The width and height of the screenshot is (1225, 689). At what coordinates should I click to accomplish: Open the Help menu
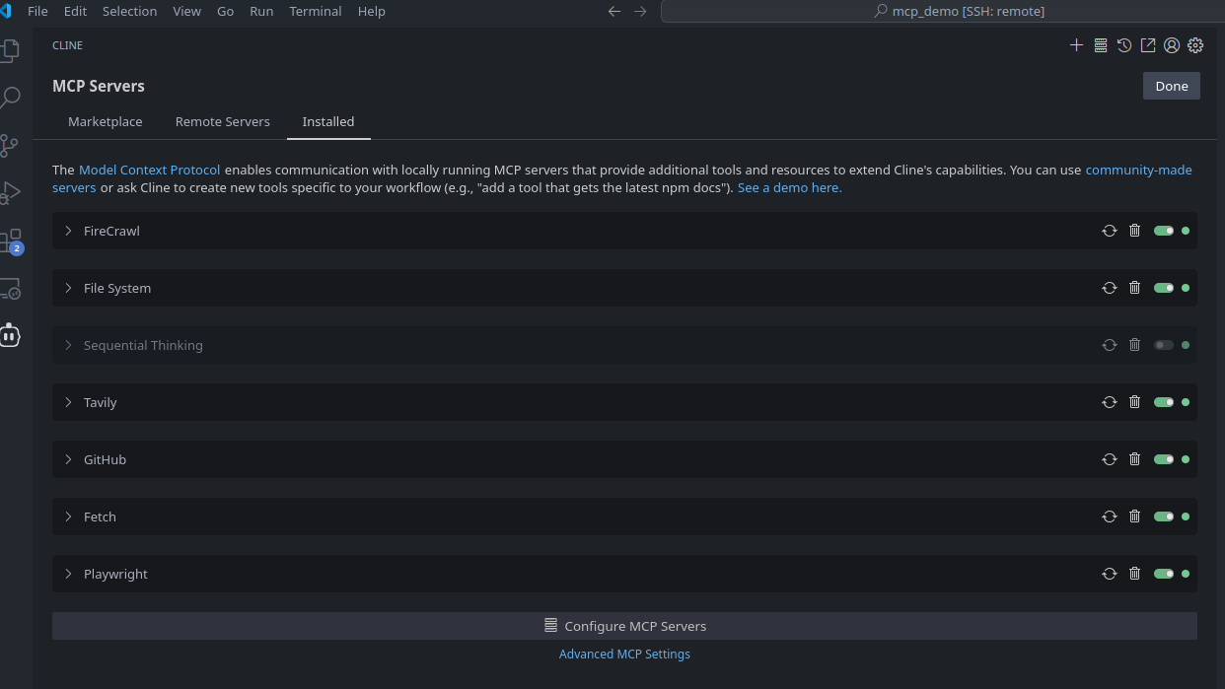coord(372,11)
